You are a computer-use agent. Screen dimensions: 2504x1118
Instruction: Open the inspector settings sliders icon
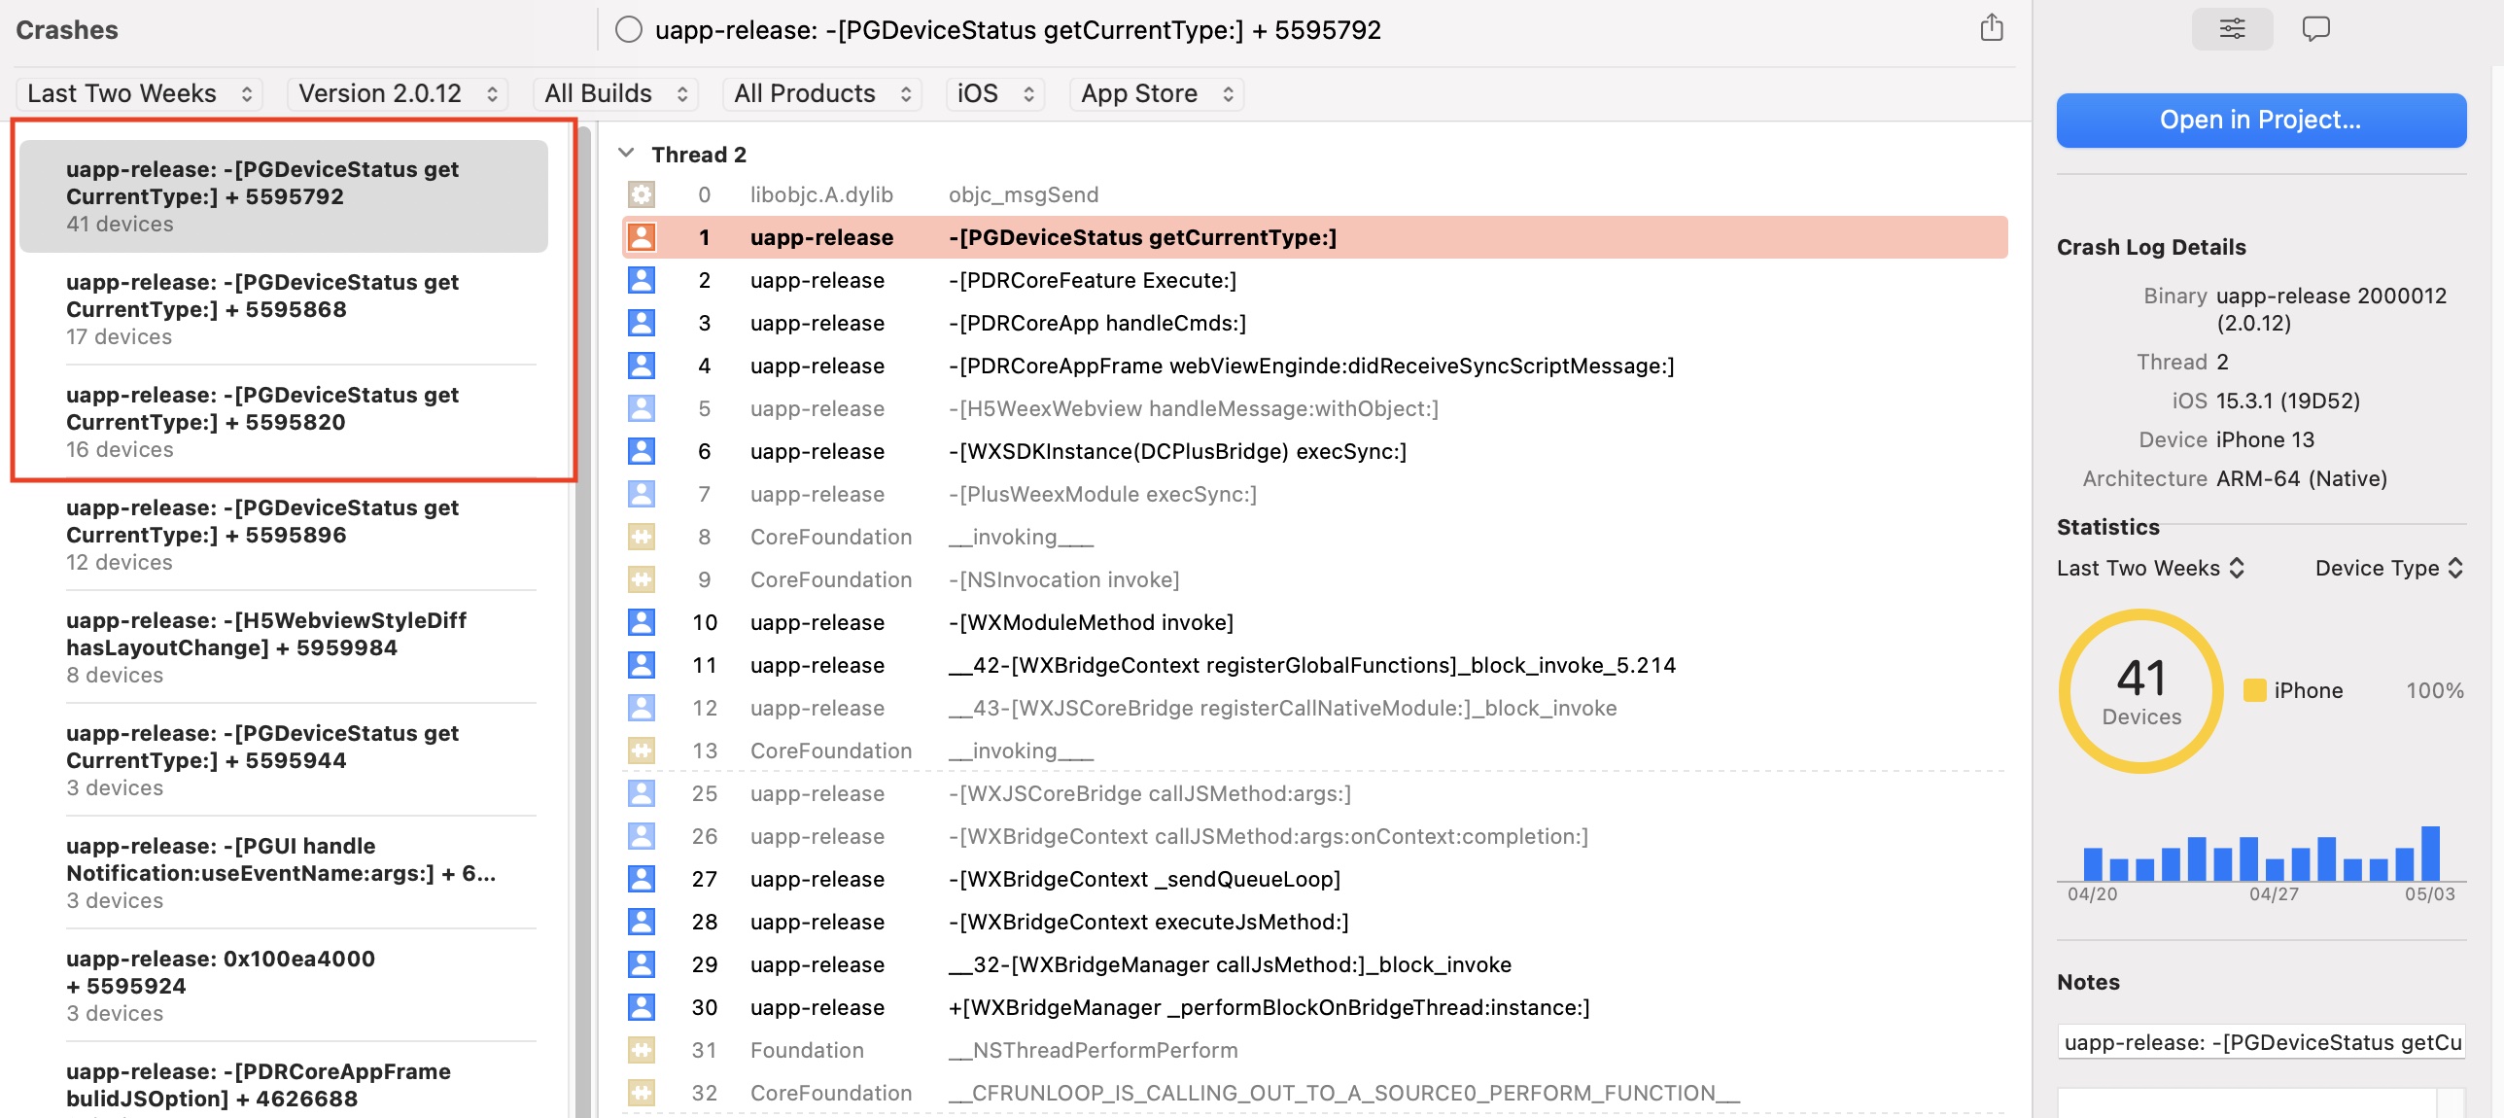click(x=2232, y=29)
